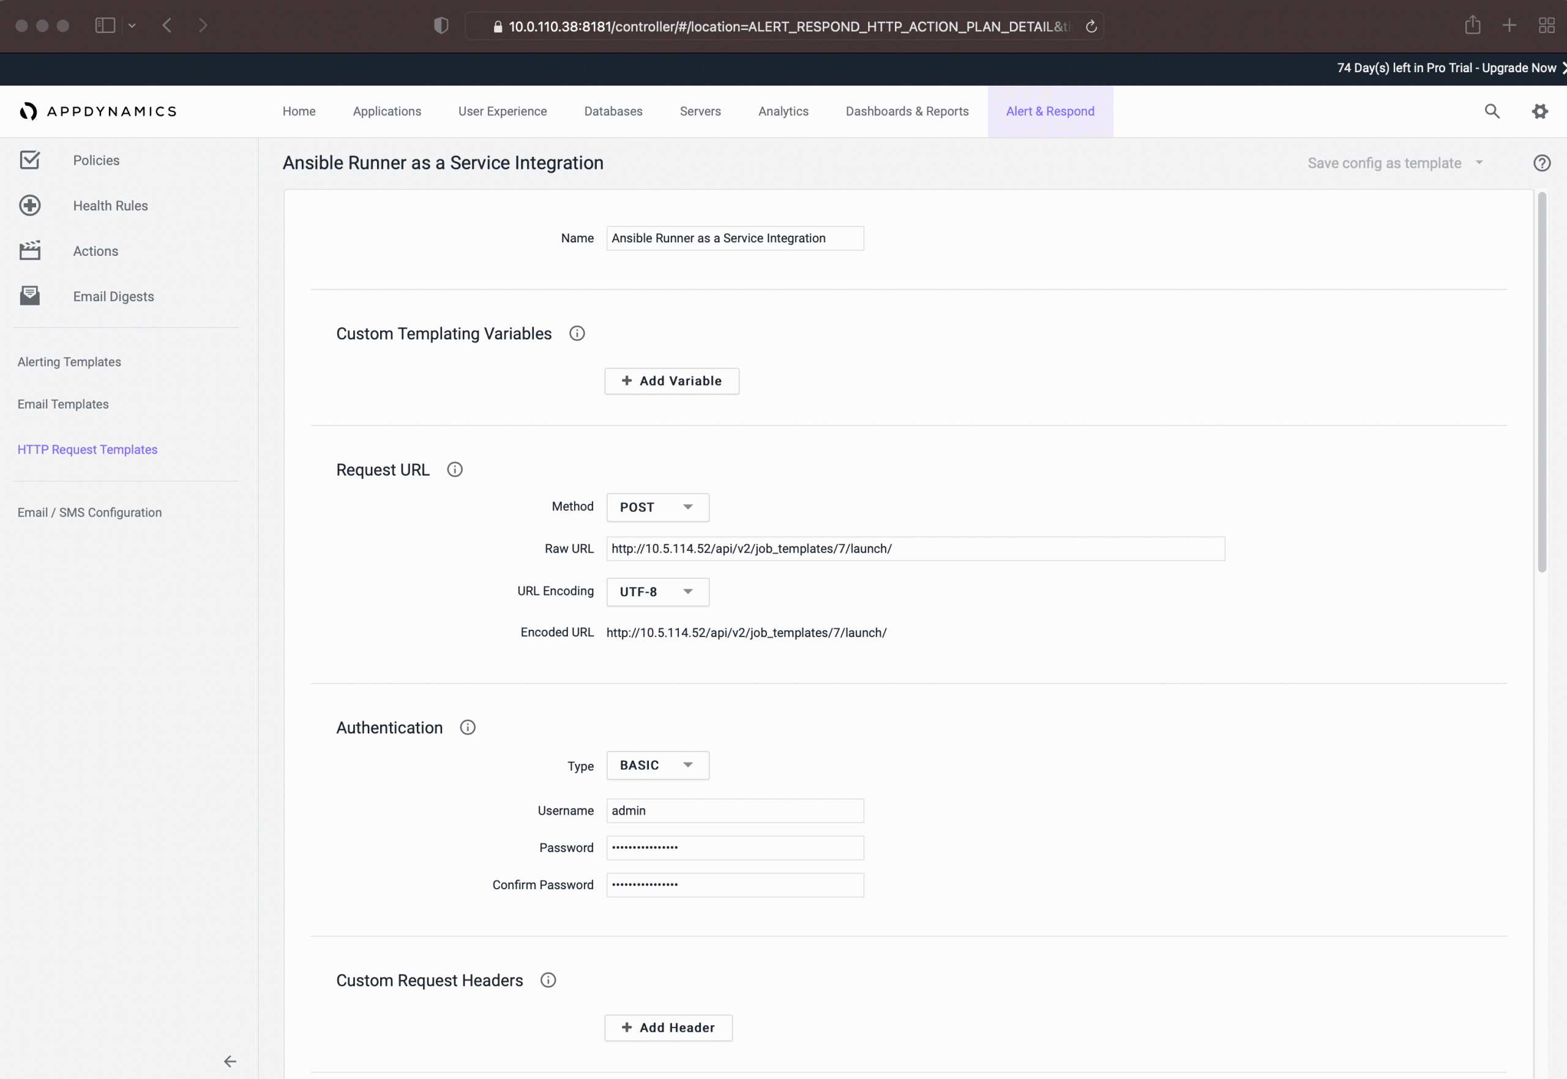
Task: Click the Policies checkmark icon in sidebar
Action: pos(30,160)
